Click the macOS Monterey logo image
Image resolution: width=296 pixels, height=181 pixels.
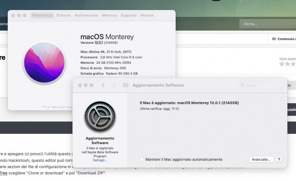coord(44,62)
